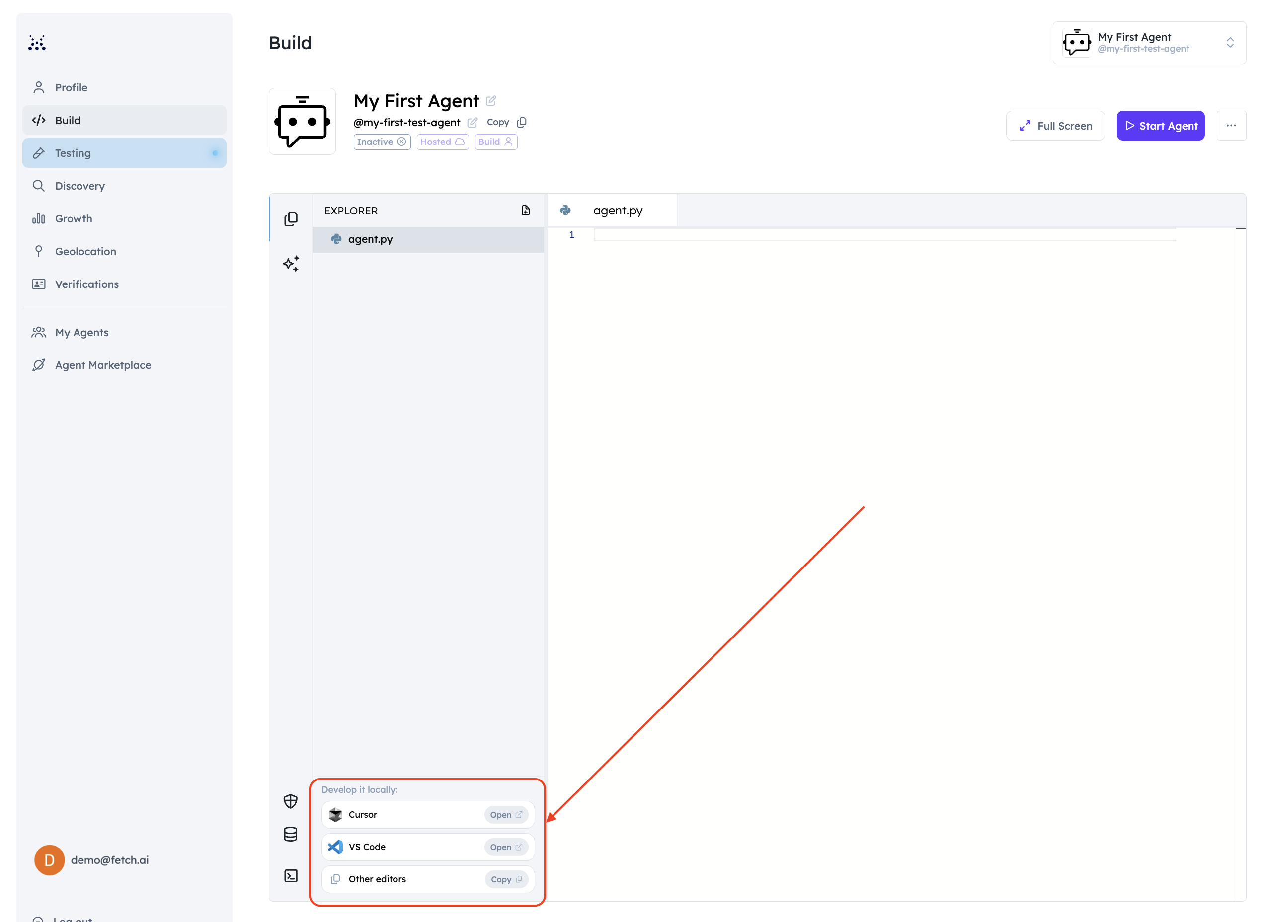The height and width of the screenshot is (922, 1267).
Task: Click the demo@fetch.ai user avatar
Action: 49,860
